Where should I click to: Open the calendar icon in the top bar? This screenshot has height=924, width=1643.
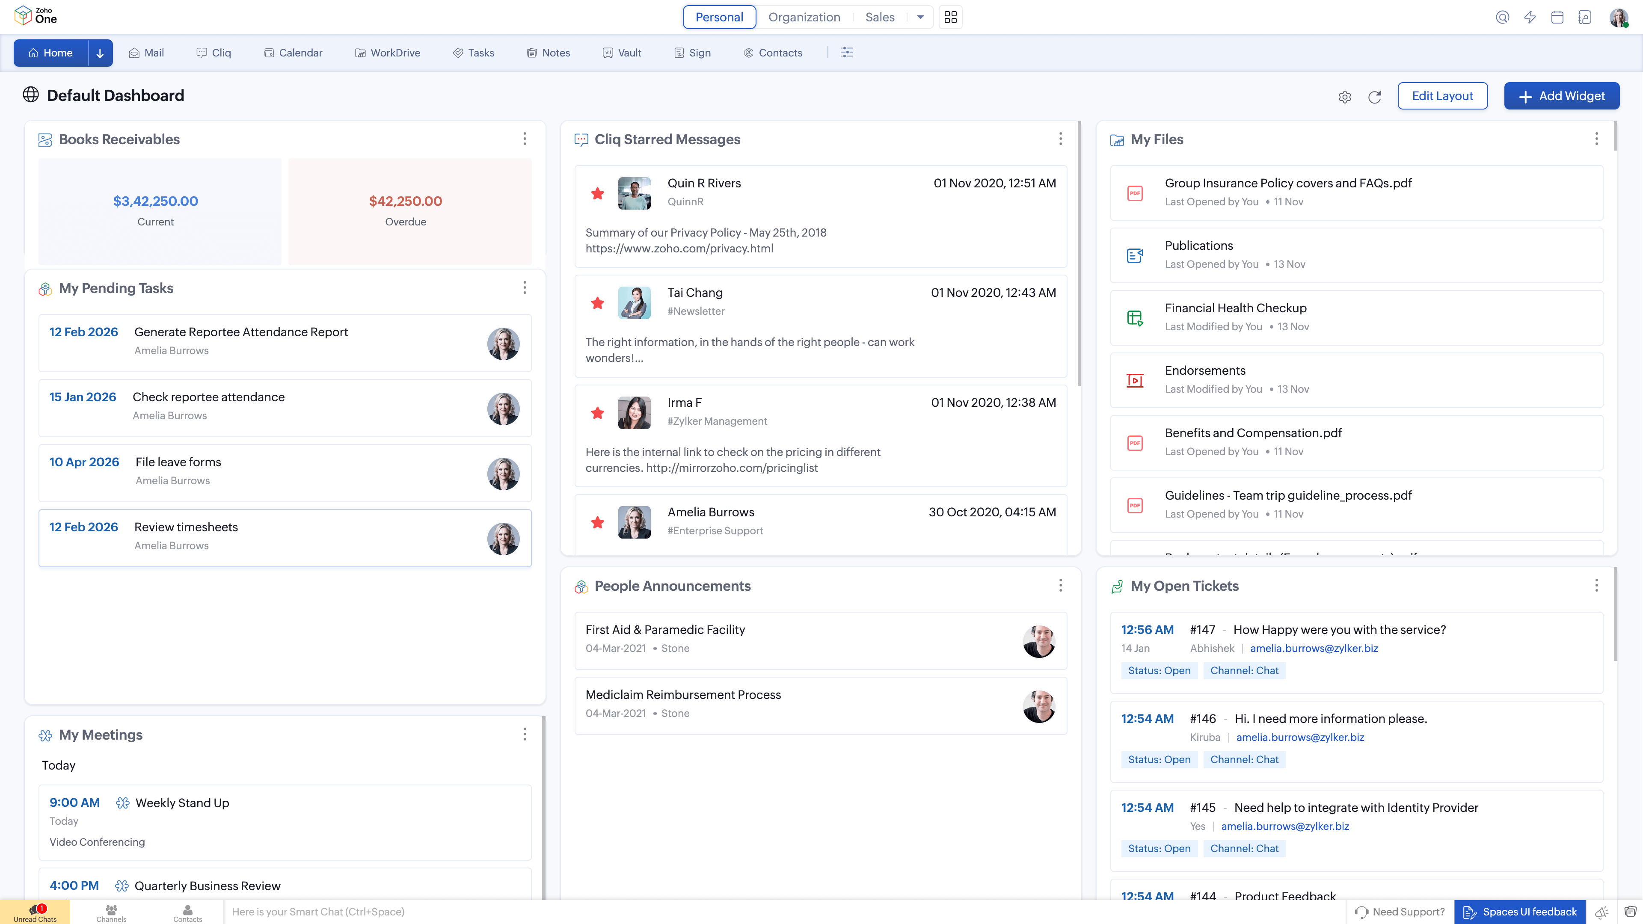pyautogui.click(x=1557, y=17)
